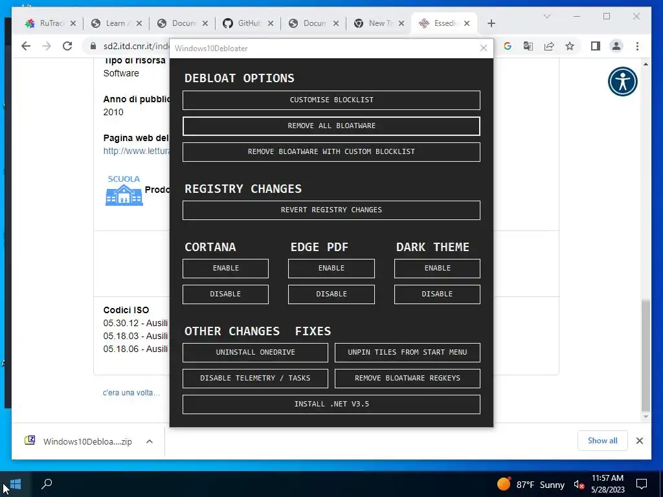Viewport: 663px width, 497px height.
Task: Go forward in Chrome
Action: pyautogui.click(x=47, y=46)
